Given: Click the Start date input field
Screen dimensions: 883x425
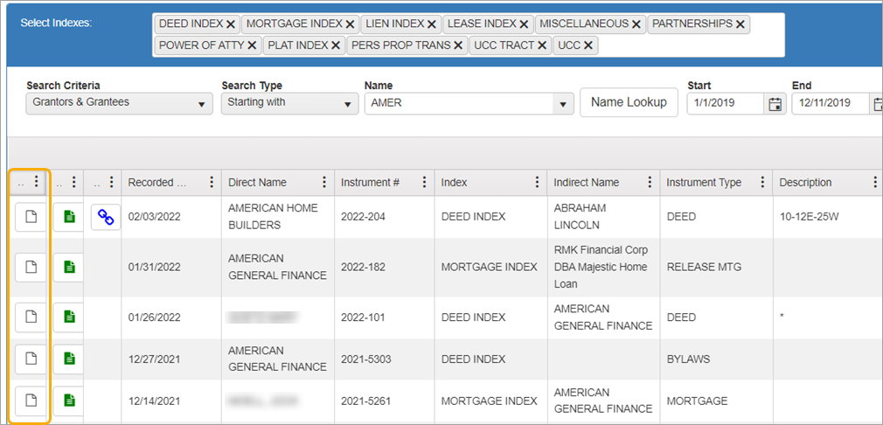Looking at the screenshot, I should (724, 103).
